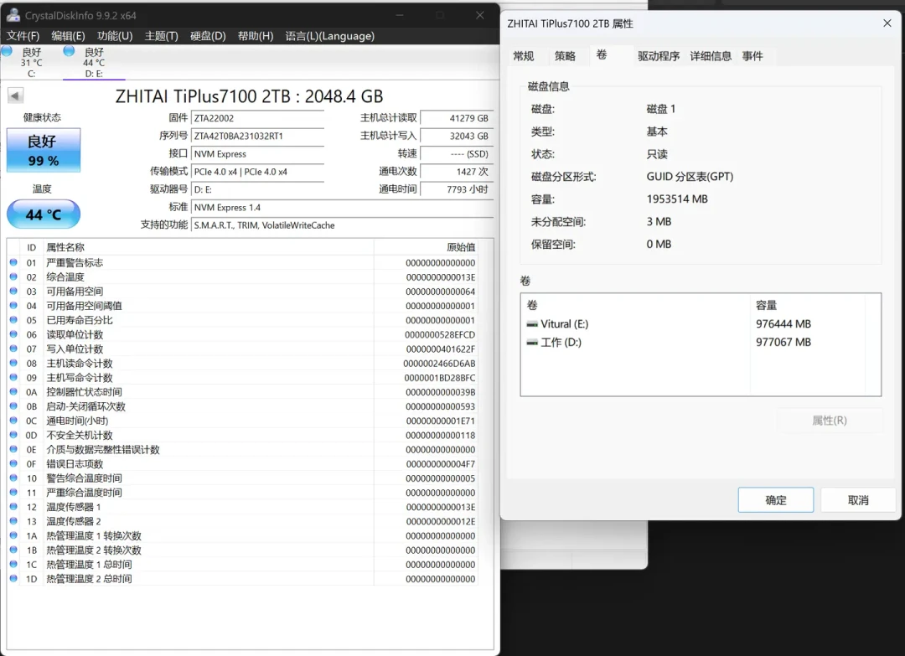Select the D: E: drive status circle icon

pos(69,51)
